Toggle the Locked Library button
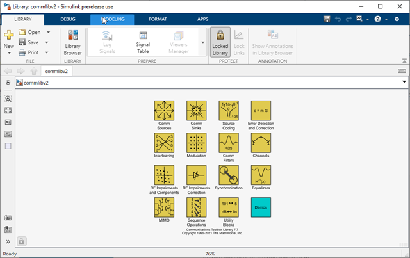 pyautogui.click(x=220, y=42)
